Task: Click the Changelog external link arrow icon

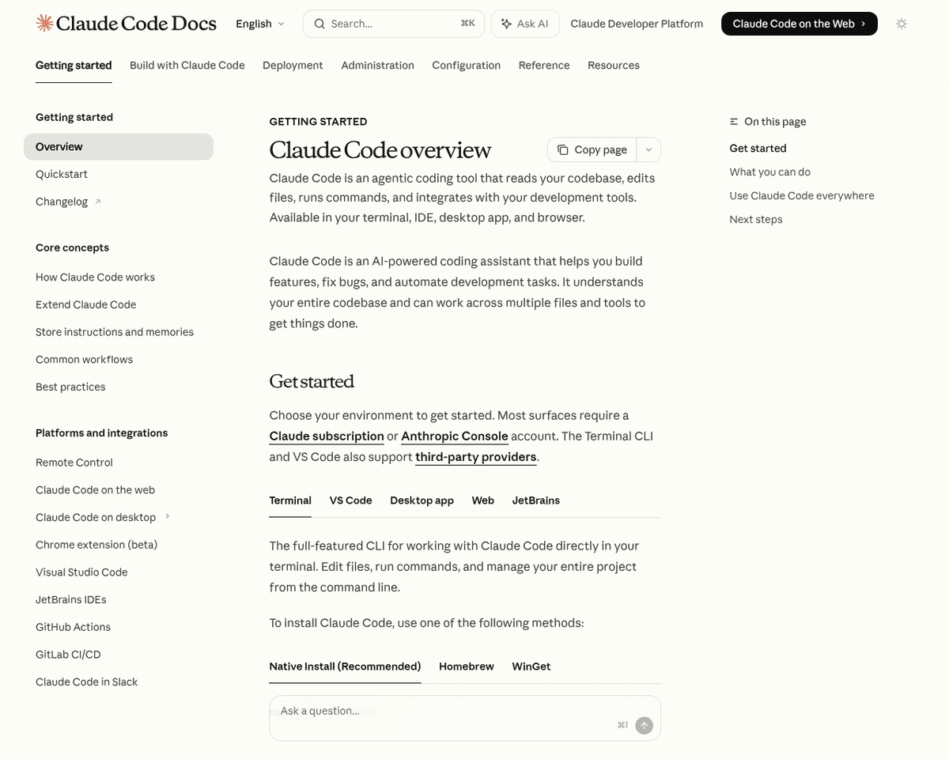Action: click(x=98, y=202)
